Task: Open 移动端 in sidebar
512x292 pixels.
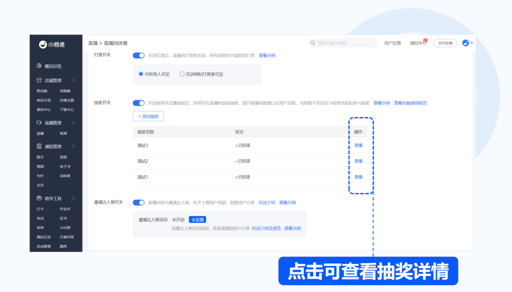Action: [42, 91]
